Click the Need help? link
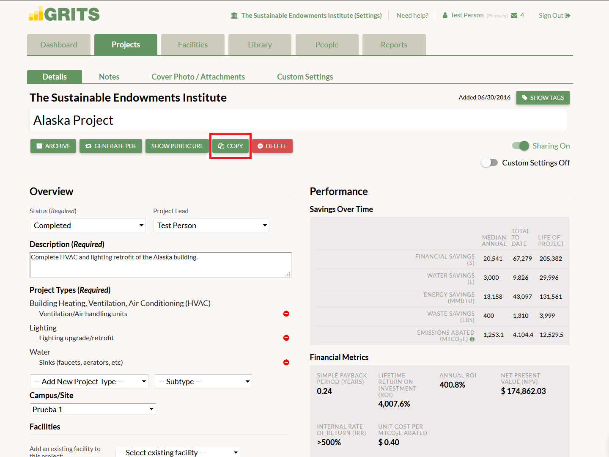Viewport: 609px width, 457px height. point(412,16)
